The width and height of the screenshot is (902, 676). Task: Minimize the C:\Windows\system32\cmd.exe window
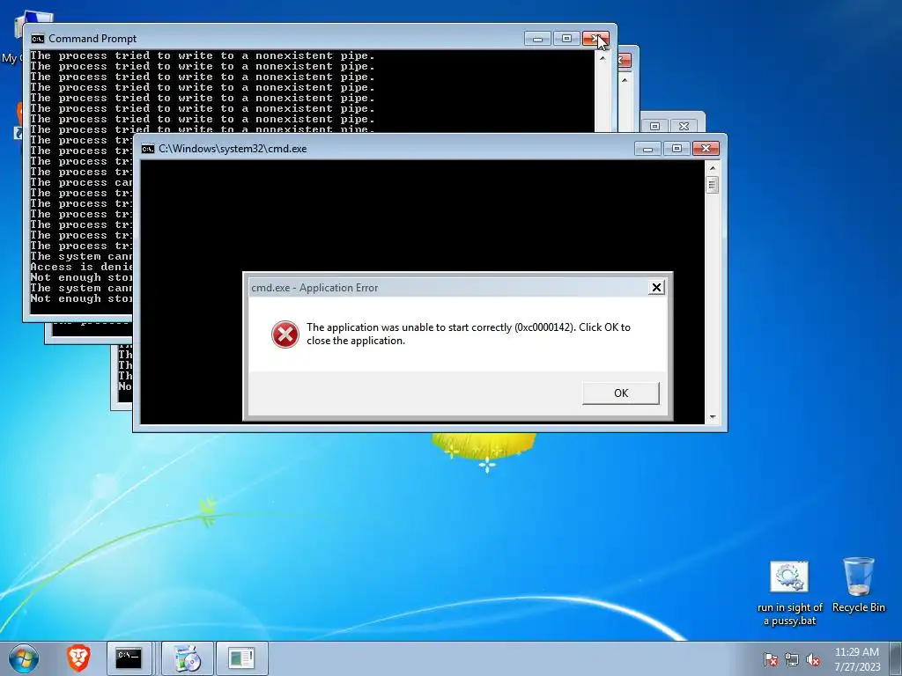pyautogui.click(x=647, y=149)
